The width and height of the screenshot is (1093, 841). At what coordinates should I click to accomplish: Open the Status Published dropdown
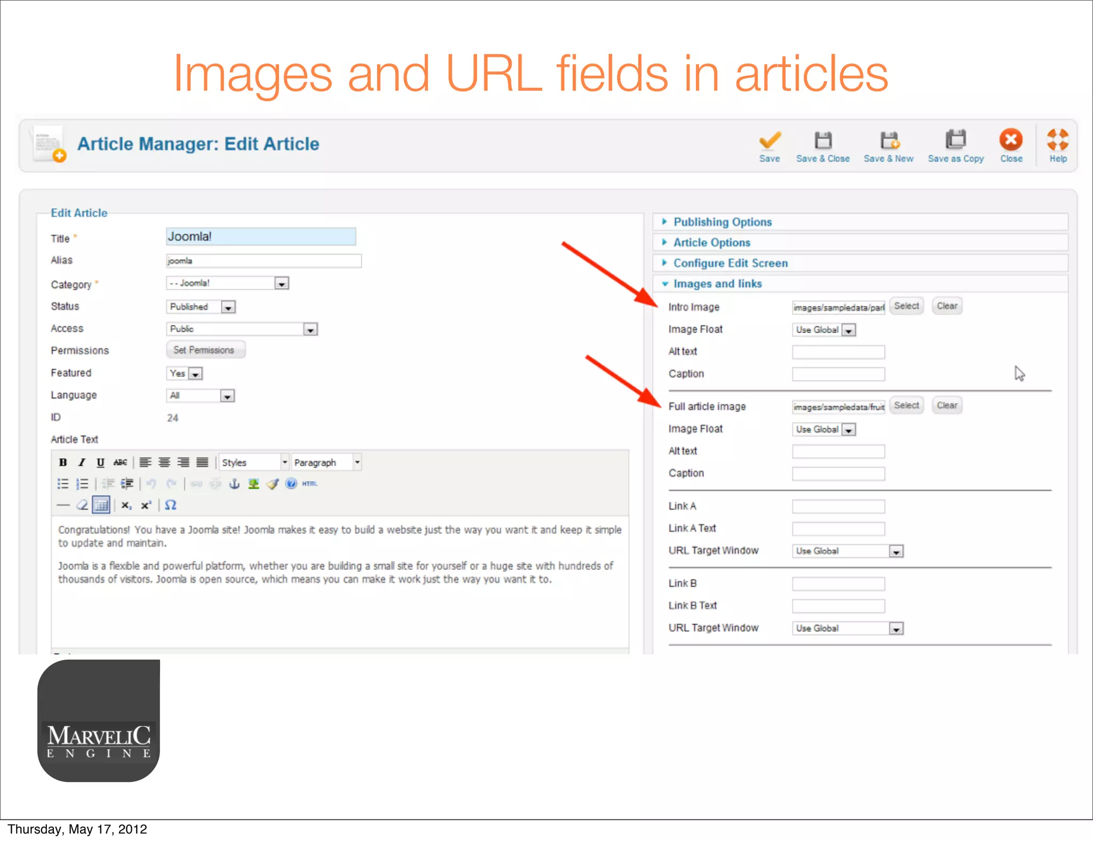(x=201, y=307)
